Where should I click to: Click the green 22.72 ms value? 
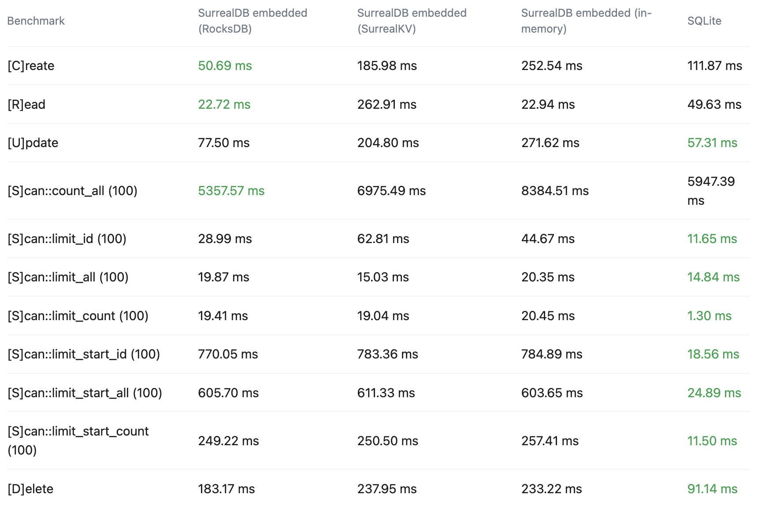[x=224, y=104]
